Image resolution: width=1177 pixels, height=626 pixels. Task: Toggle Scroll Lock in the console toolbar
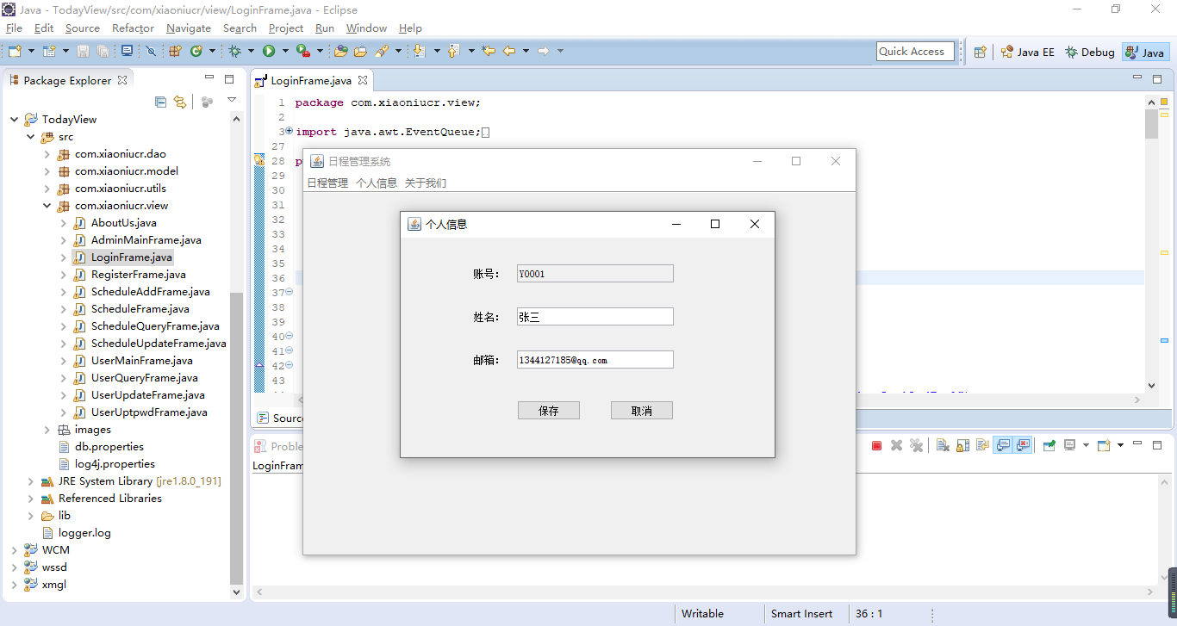961,445
